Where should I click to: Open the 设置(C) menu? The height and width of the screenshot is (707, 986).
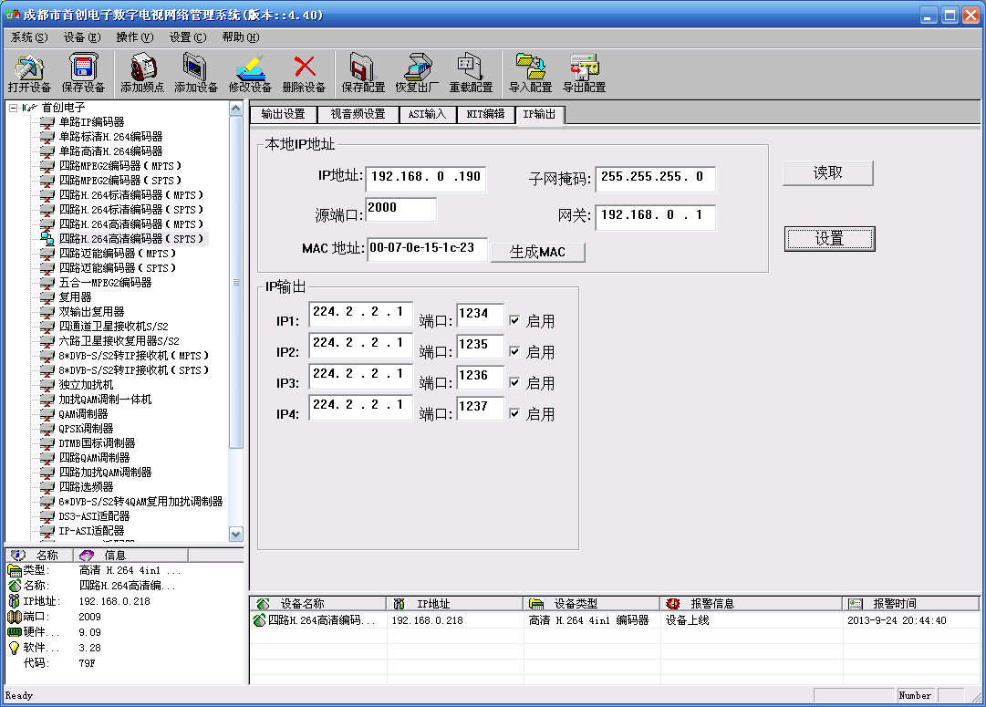[187, 37]
